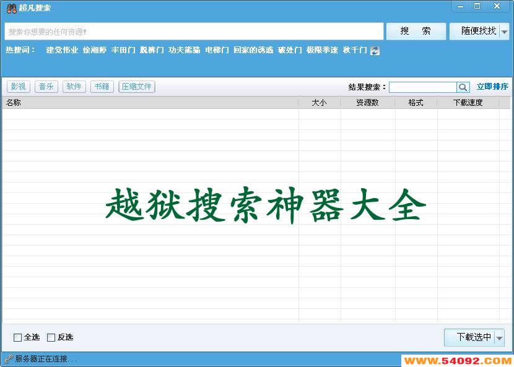Sort by the 大小 column header
This screenshot has width=514, height=367.
coord(320,103)
